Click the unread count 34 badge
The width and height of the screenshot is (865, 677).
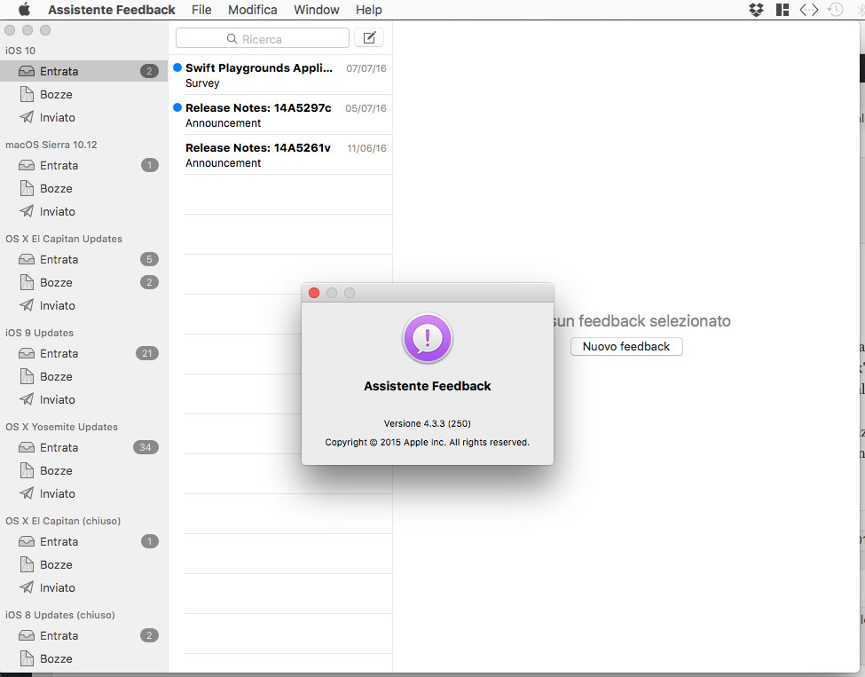145,447
